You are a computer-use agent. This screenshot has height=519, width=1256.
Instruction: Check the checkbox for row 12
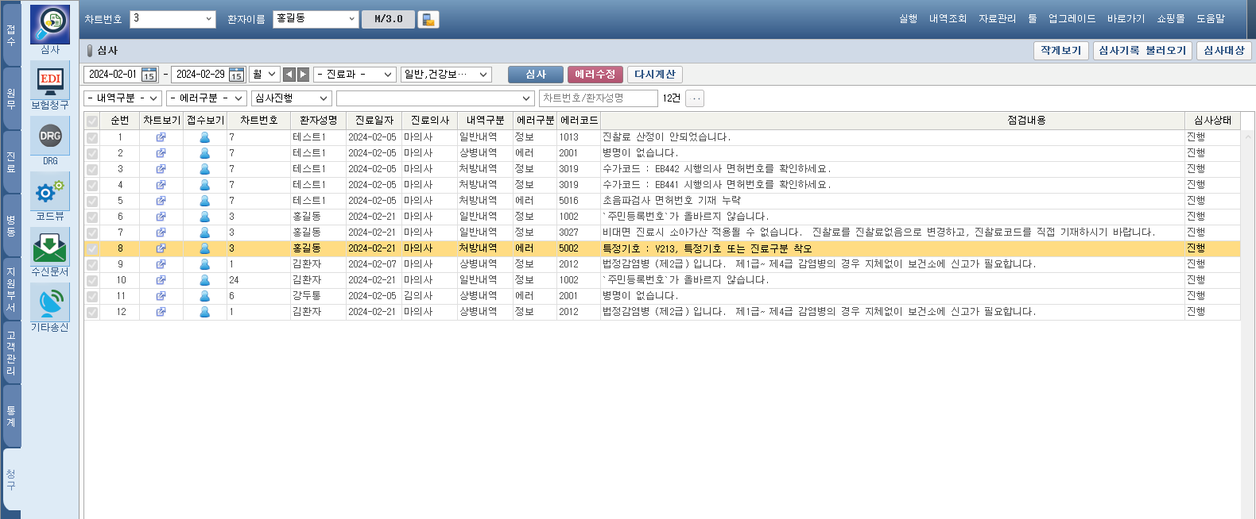(x=92, y=312)
